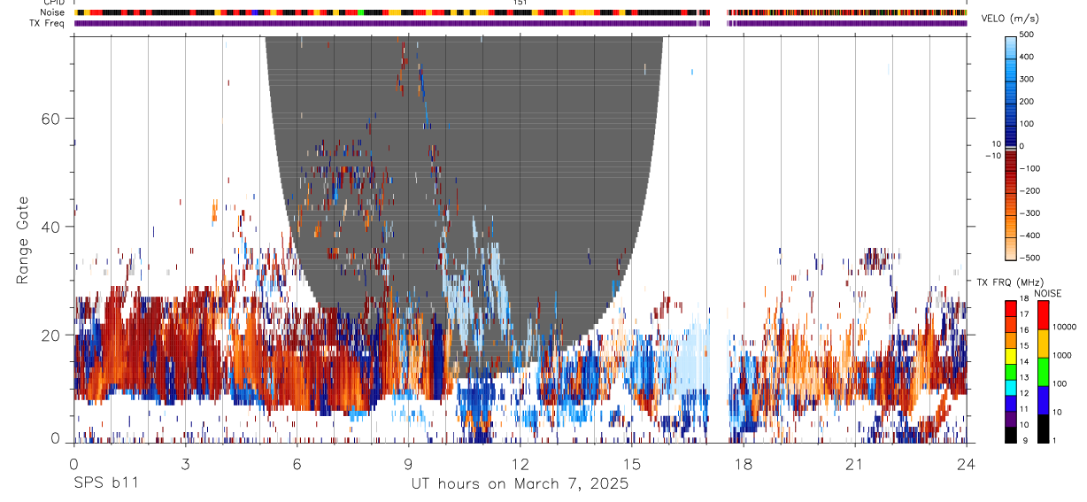The width and height of the screenshot is (1087, 502).
Task: Click the 'NOISE' legend title
Action: [1048, 293]
